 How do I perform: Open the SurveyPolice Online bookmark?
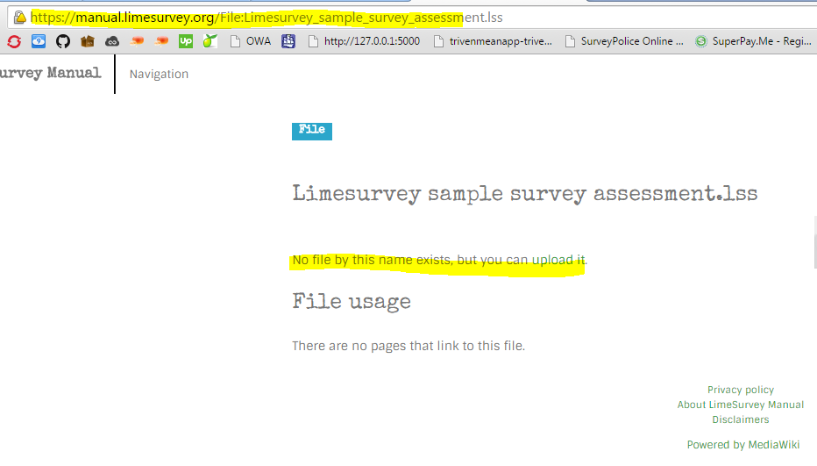point(624,41)
